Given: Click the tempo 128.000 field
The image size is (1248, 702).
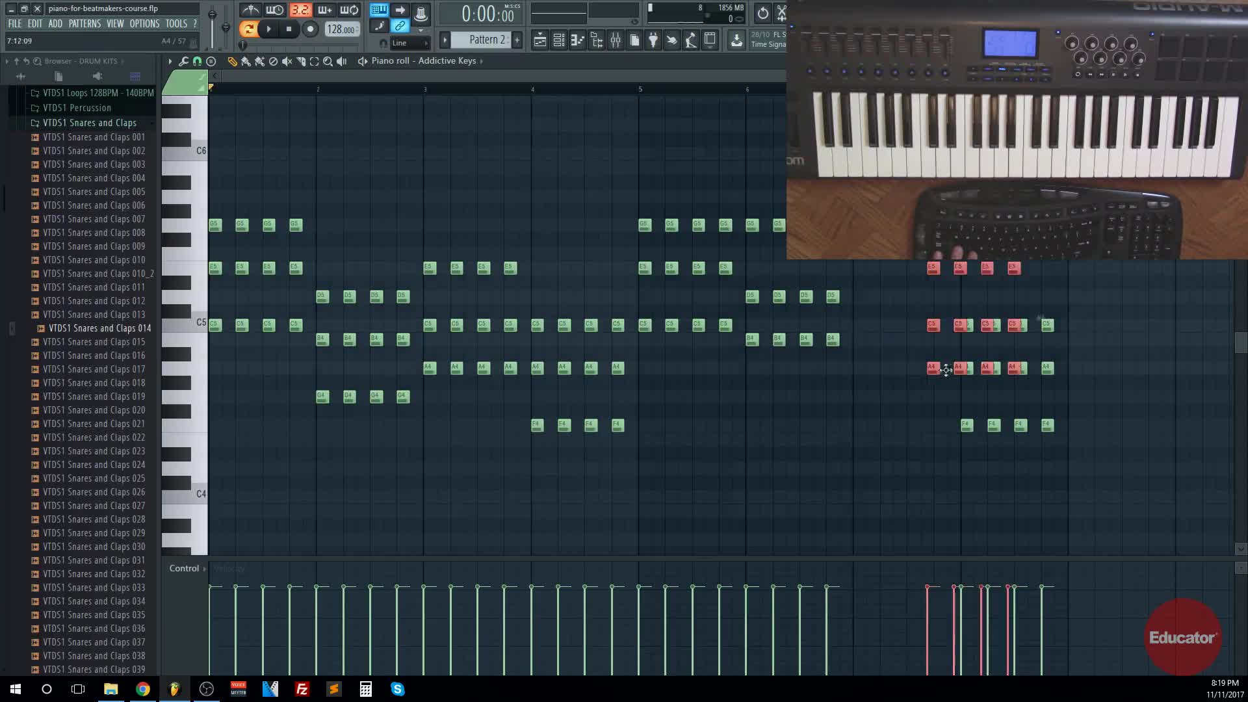Looking at the screenshot, I should tap(341, 29).
